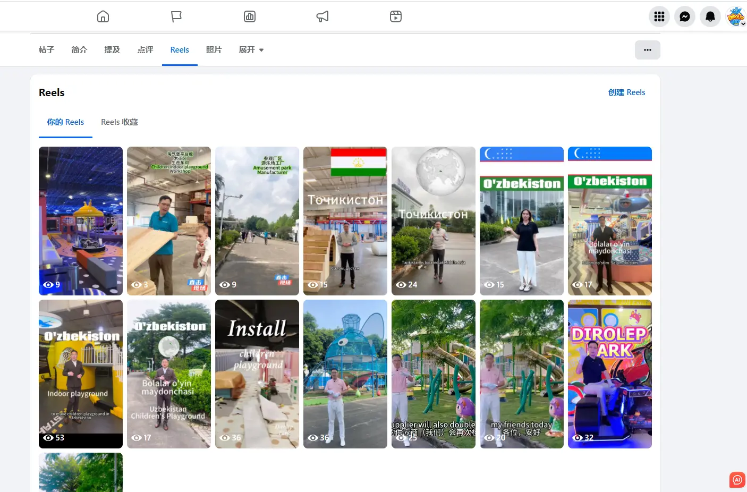Open the Install children playground reel
This screenshot has width=747, height=492.
click(x=257, y=374)
